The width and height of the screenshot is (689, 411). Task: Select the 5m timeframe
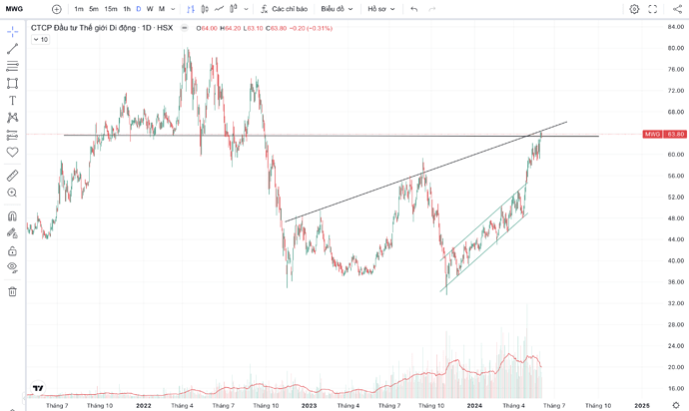(x=94, y=9)
